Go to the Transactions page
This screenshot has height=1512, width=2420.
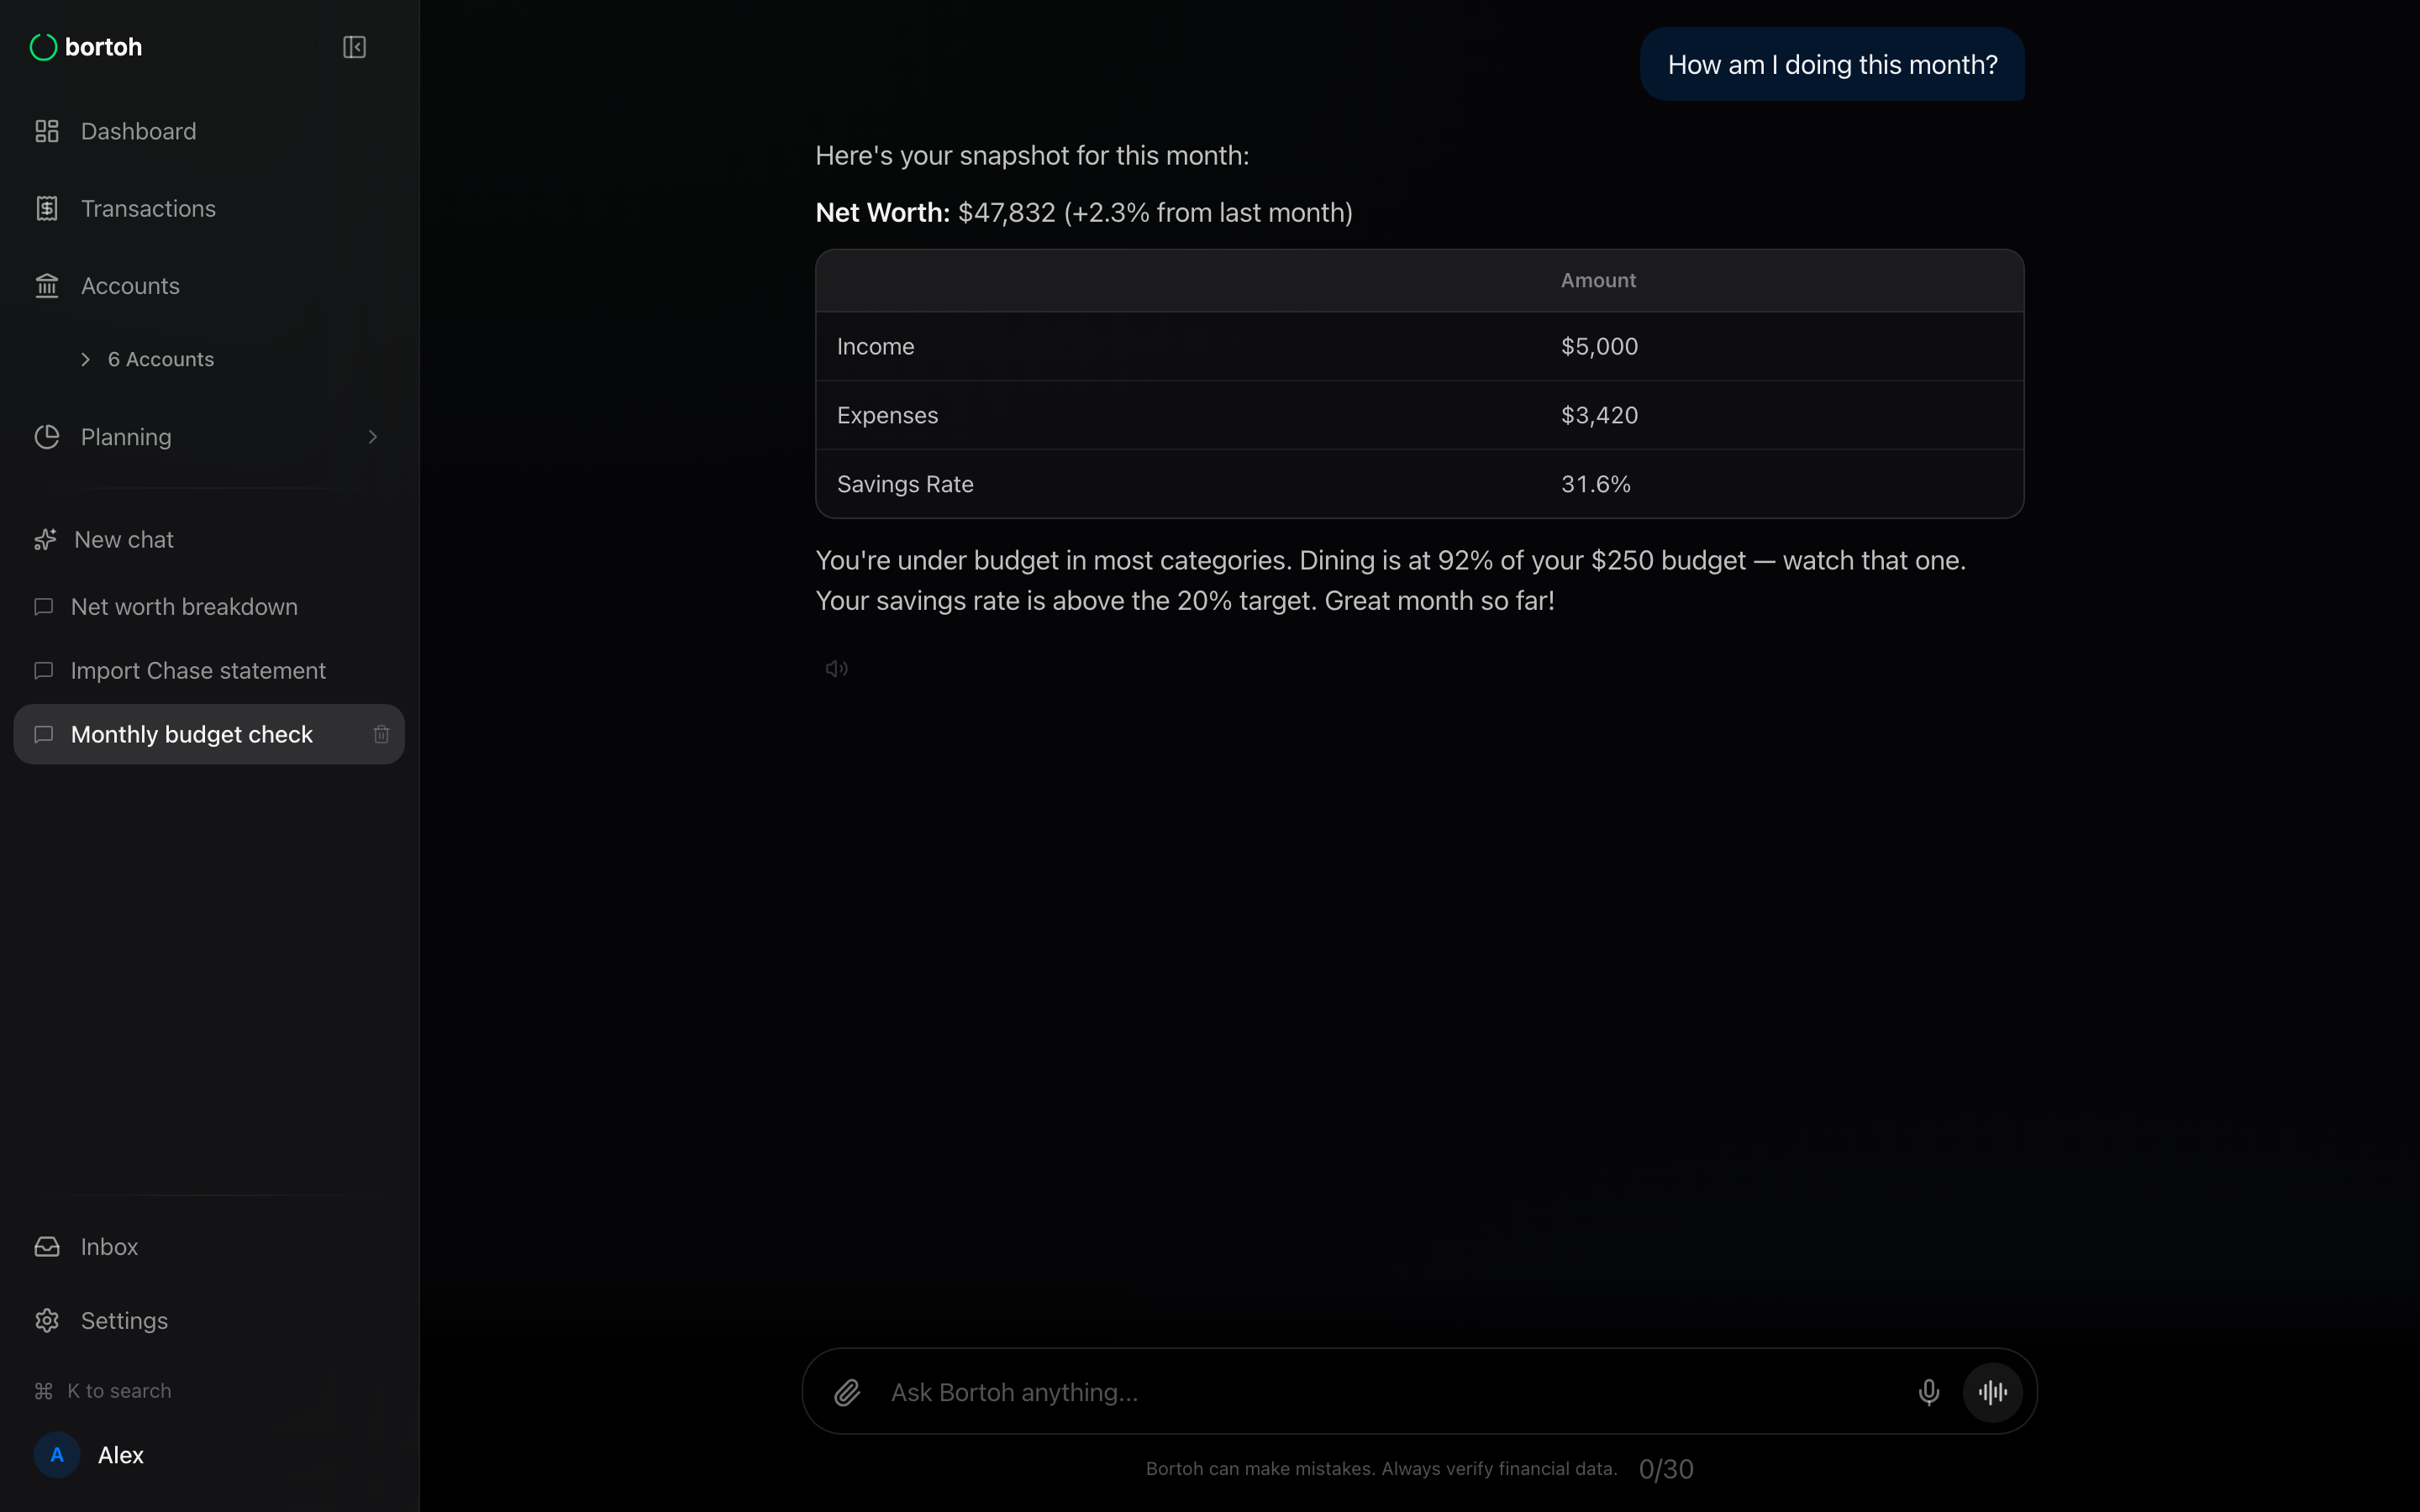[x=148, y=208]
